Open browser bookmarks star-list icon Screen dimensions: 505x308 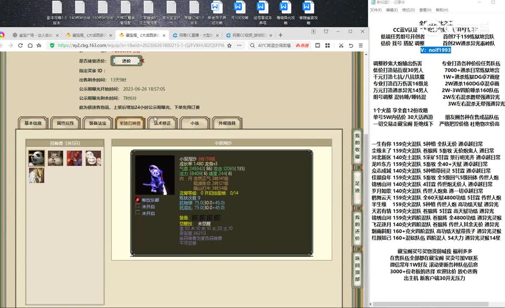pos(39,45)
